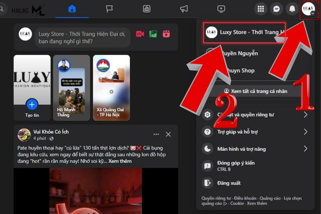The height and width of the screenshot is (214, 321).
Task: Click Luxy avatar beside composer
Action: [25, 34]
